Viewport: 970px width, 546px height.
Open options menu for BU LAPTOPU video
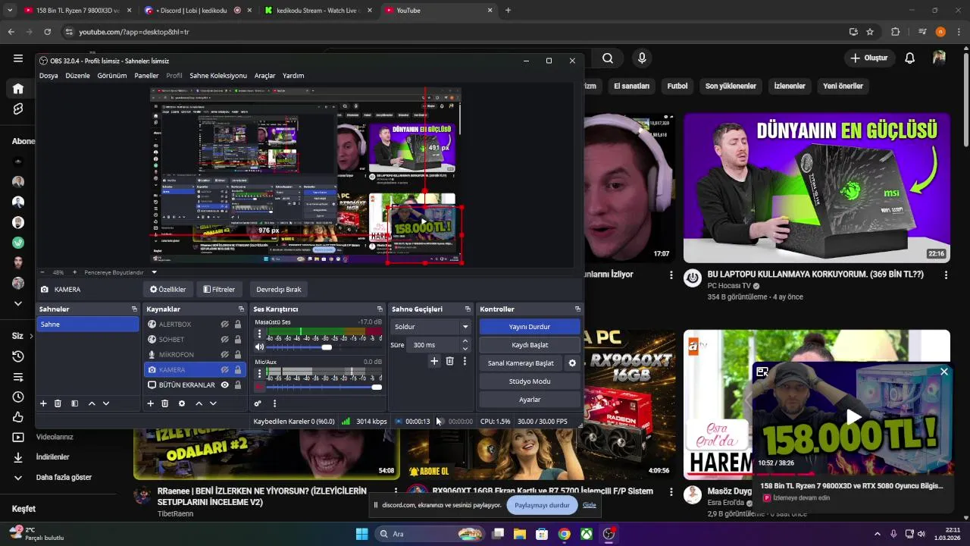[946, 275]
